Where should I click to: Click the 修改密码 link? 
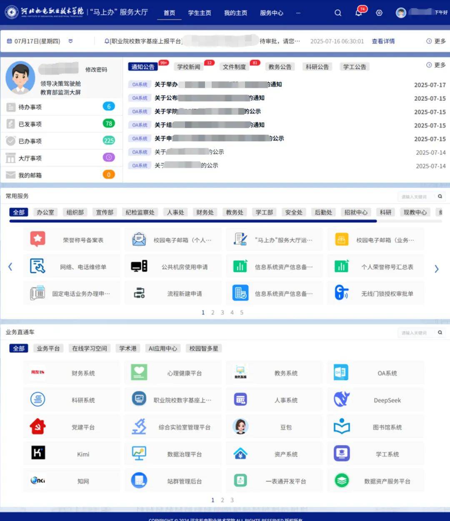pyautogui.click(x=96, y=70)
